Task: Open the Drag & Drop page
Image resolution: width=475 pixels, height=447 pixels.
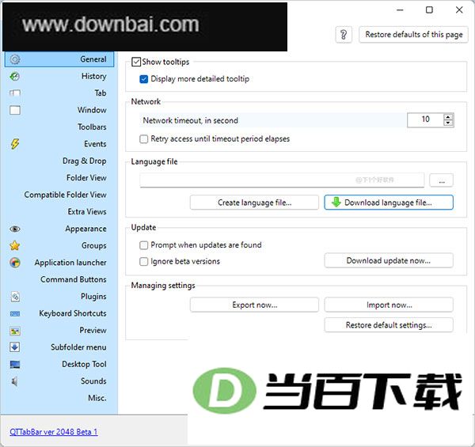Action: 59,161
